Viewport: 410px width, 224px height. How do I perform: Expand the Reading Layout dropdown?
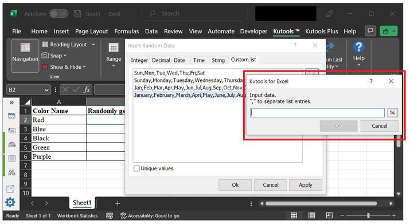tap(93, 45)
